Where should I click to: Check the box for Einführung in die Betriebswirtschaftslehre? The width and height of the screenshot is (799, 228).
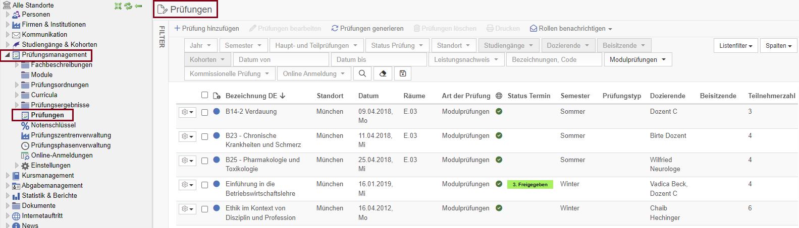click(x=205, y=185)
